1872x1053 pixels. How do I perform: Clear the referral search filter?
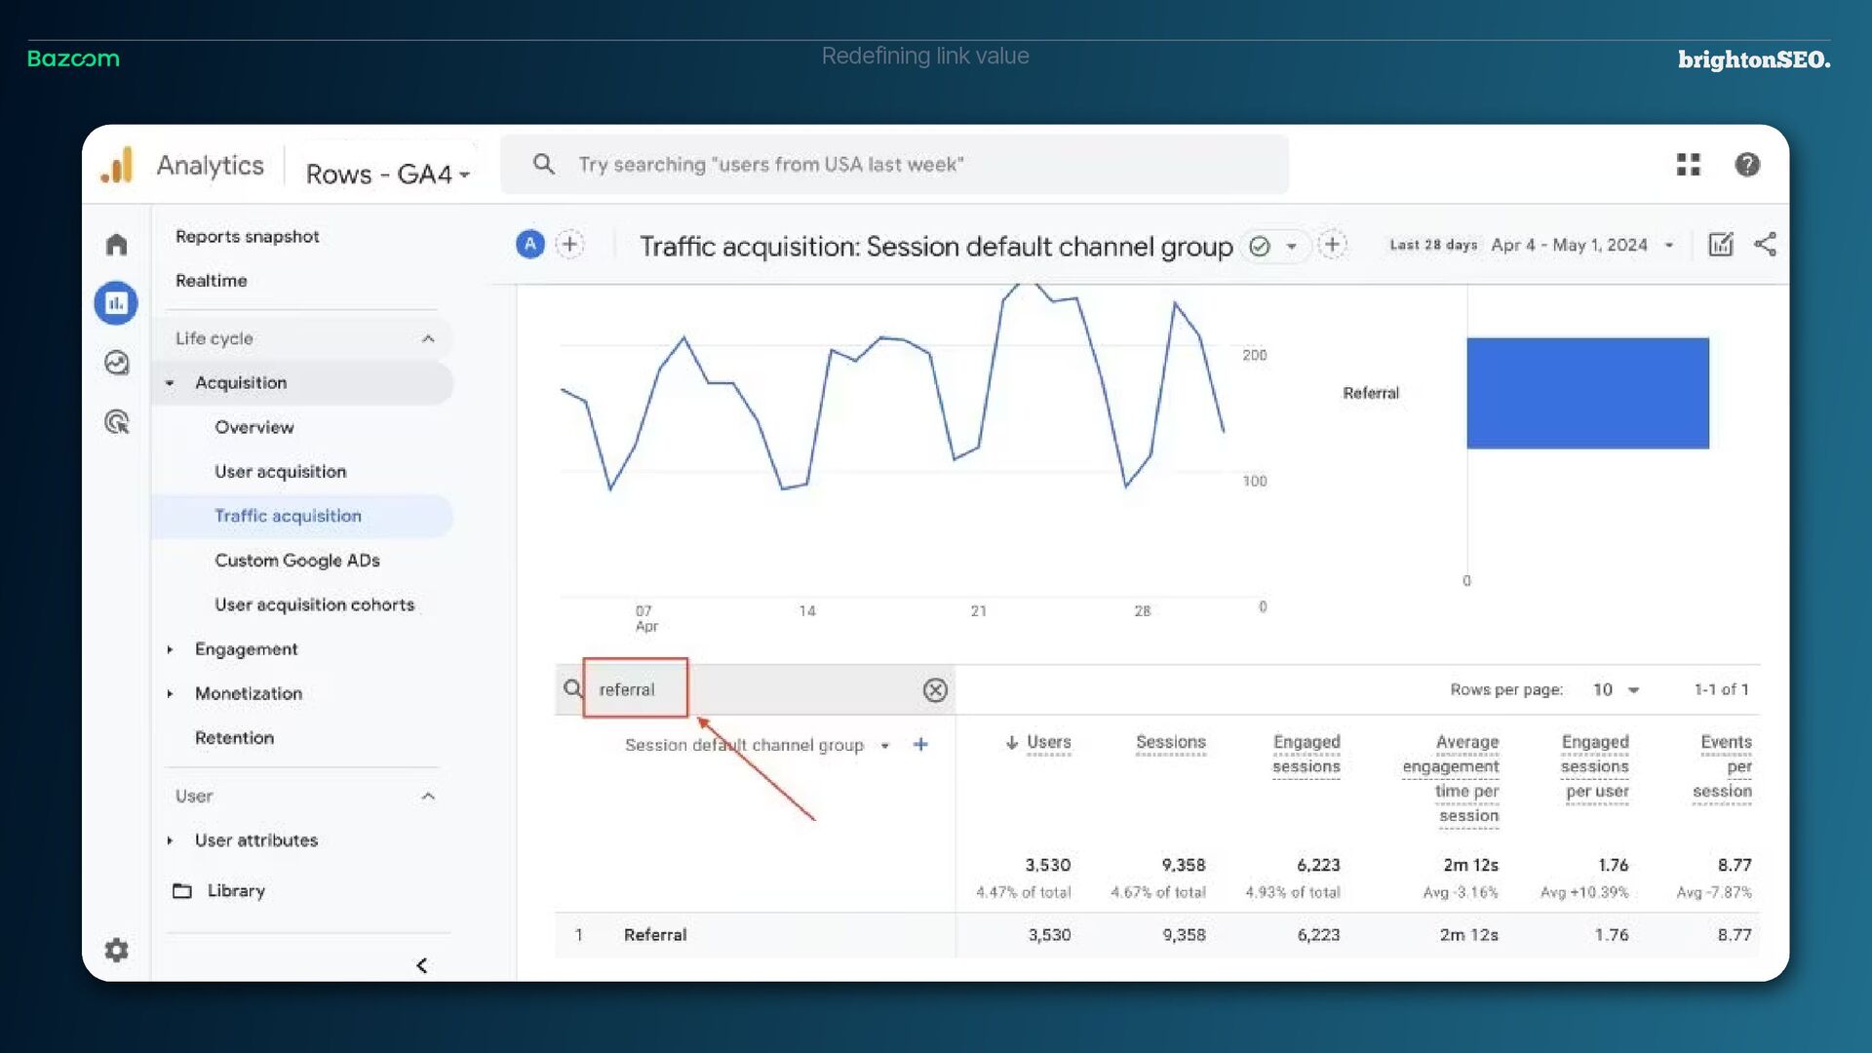coord(934,690)
